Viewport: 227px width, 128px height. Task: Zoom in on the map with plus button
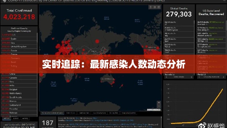click(x=159, y=102)
